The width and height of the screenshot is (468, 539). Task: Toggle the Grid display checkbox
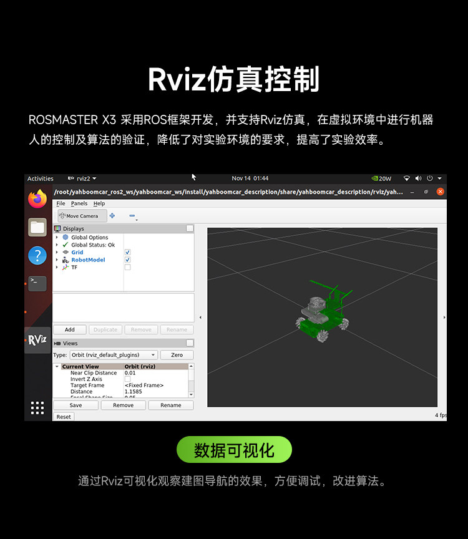pos(127,252)
